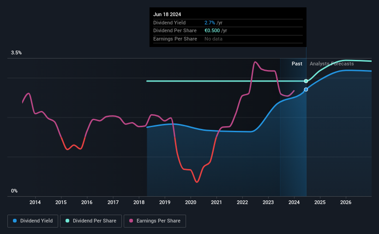379x234 pixels.
Task: Click the 2.7% Dividend Yield tooltip value
Action: coord(210,23)
